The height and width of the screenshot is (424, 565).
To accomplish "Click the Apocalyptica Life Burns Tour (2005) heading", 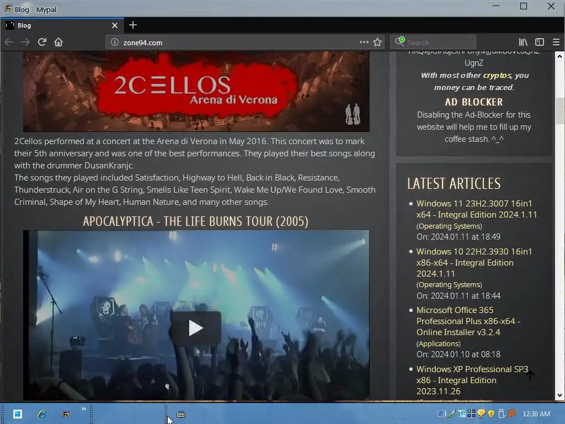I will point(196,221).
